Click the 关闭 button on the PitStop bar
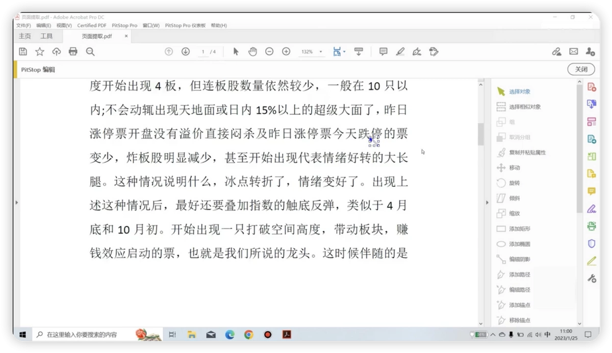Viewport: 612px width, 353px height. coord(581,69)
